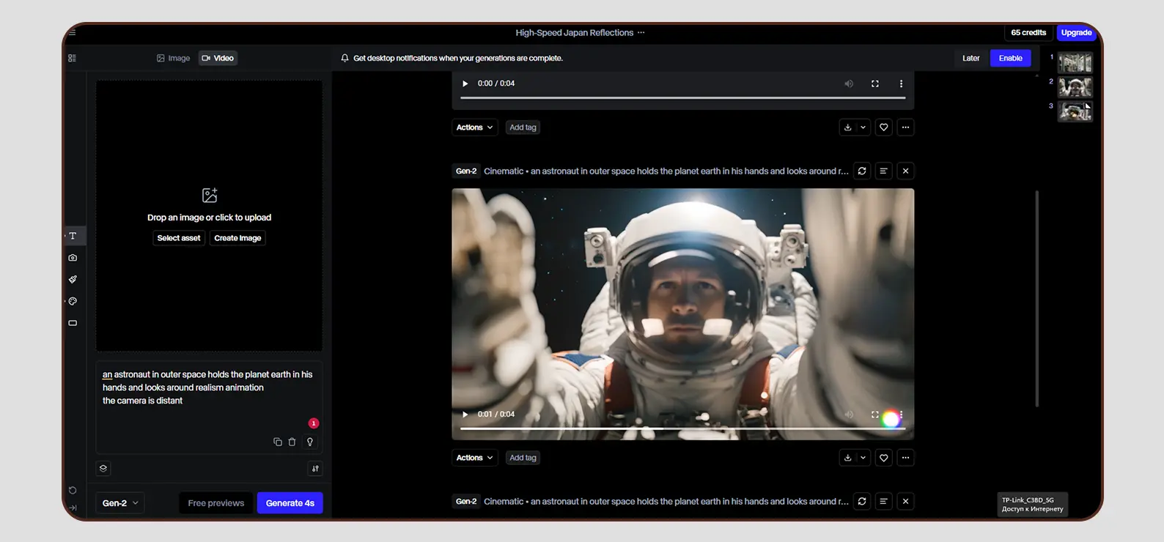Click the generations list vertical scrollbar

pos(1037,298)
